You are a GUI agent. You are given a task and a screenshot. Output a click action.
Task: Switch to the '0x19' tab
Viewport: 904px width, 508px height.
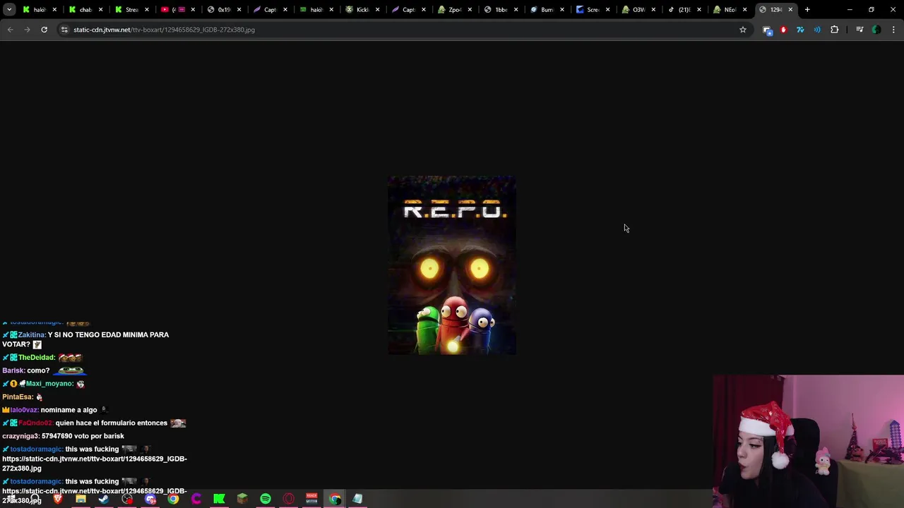(x=222, y=9)
